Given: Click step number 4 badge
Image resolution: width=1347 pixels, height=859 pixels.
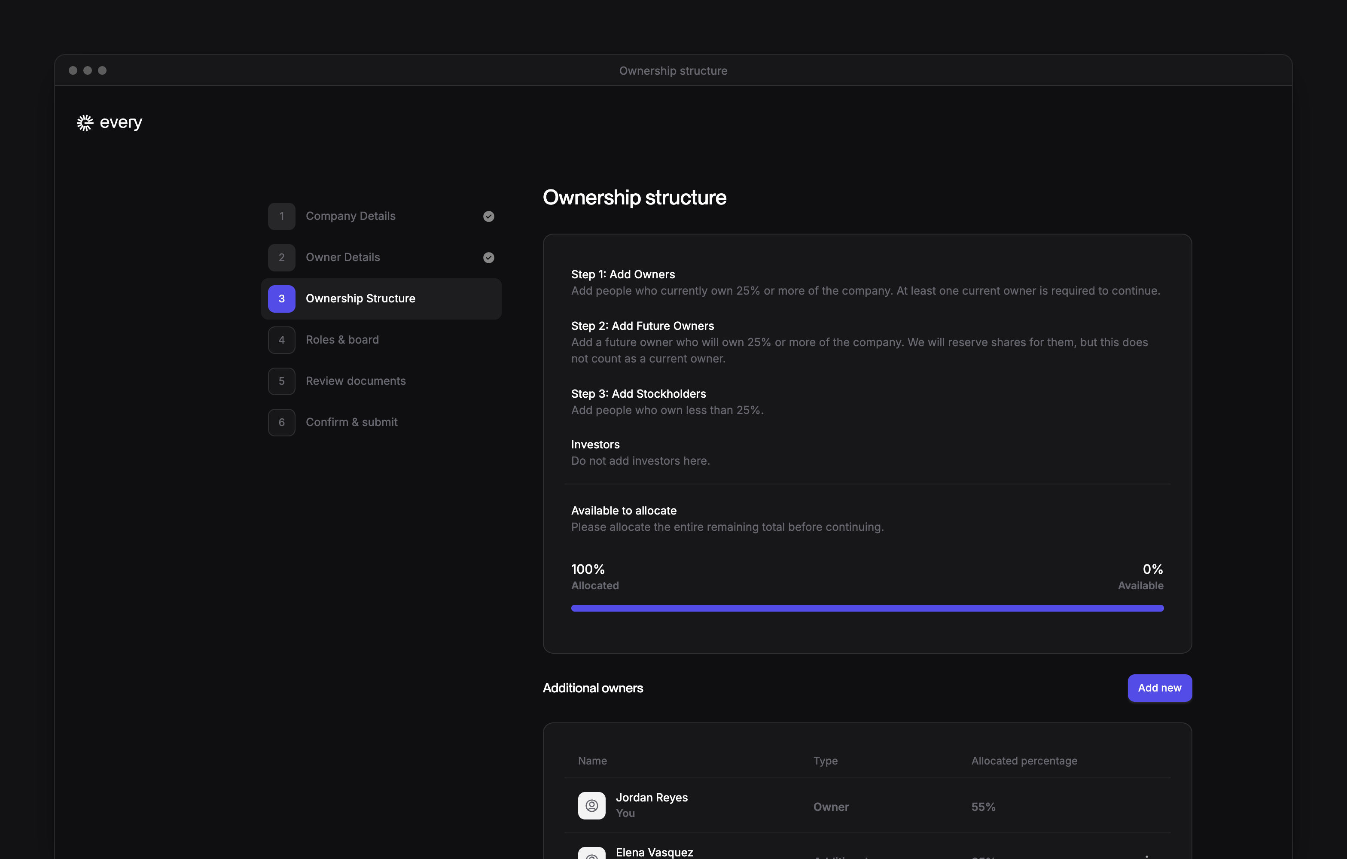Looking at the screenshot, I should coord(281,340).
